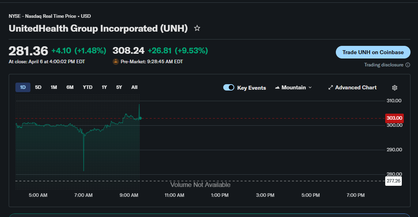The height and width of the screenshot is (217, 418).
Task: Click the 277.26 previous close label
Action: point(394,181)
